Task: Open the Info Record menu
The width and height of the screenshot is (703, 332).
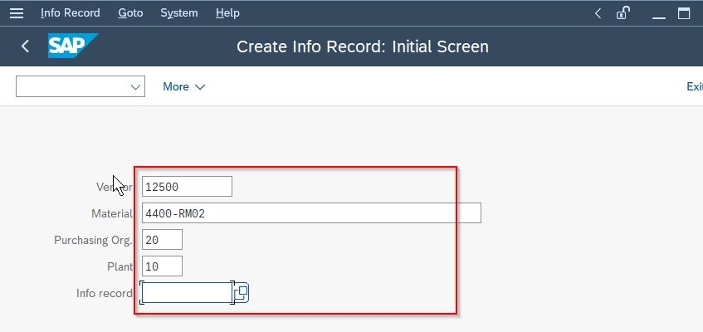Action: click(71, 13)
